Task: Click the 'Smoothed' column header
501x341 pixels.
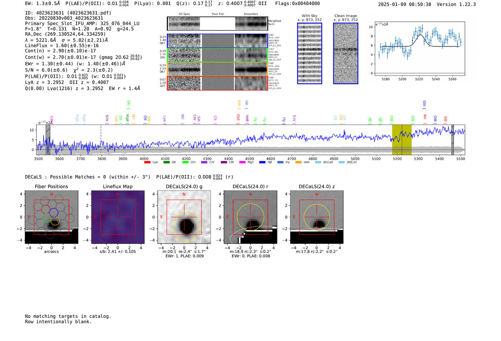Action: click(x=251, y=14)
